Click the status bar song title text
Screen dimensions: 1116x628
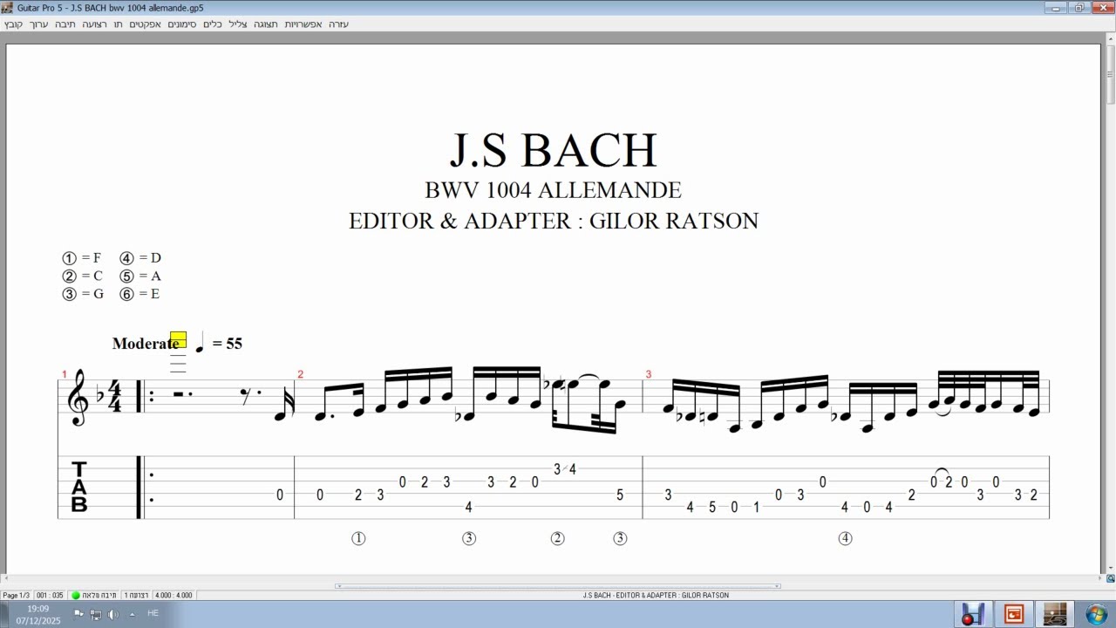coord(656,595)
